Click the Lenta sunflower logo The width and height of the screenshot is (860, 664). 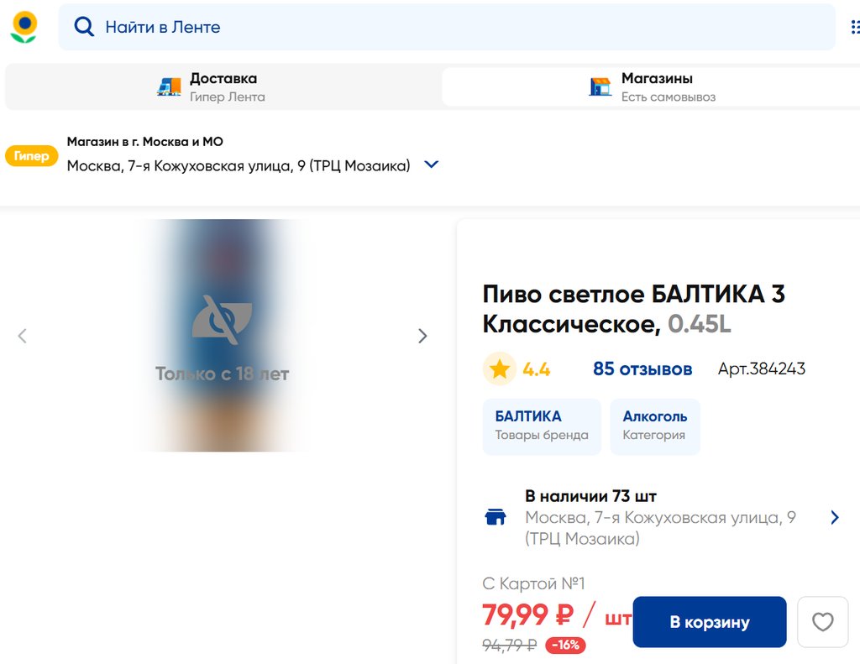(24, 27)
